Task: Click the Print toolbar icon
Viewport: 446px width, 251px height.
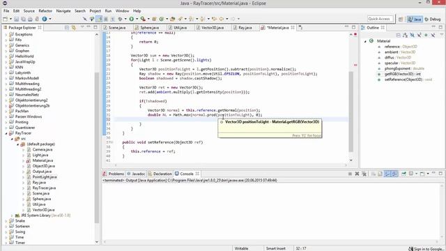Action: 30,19
